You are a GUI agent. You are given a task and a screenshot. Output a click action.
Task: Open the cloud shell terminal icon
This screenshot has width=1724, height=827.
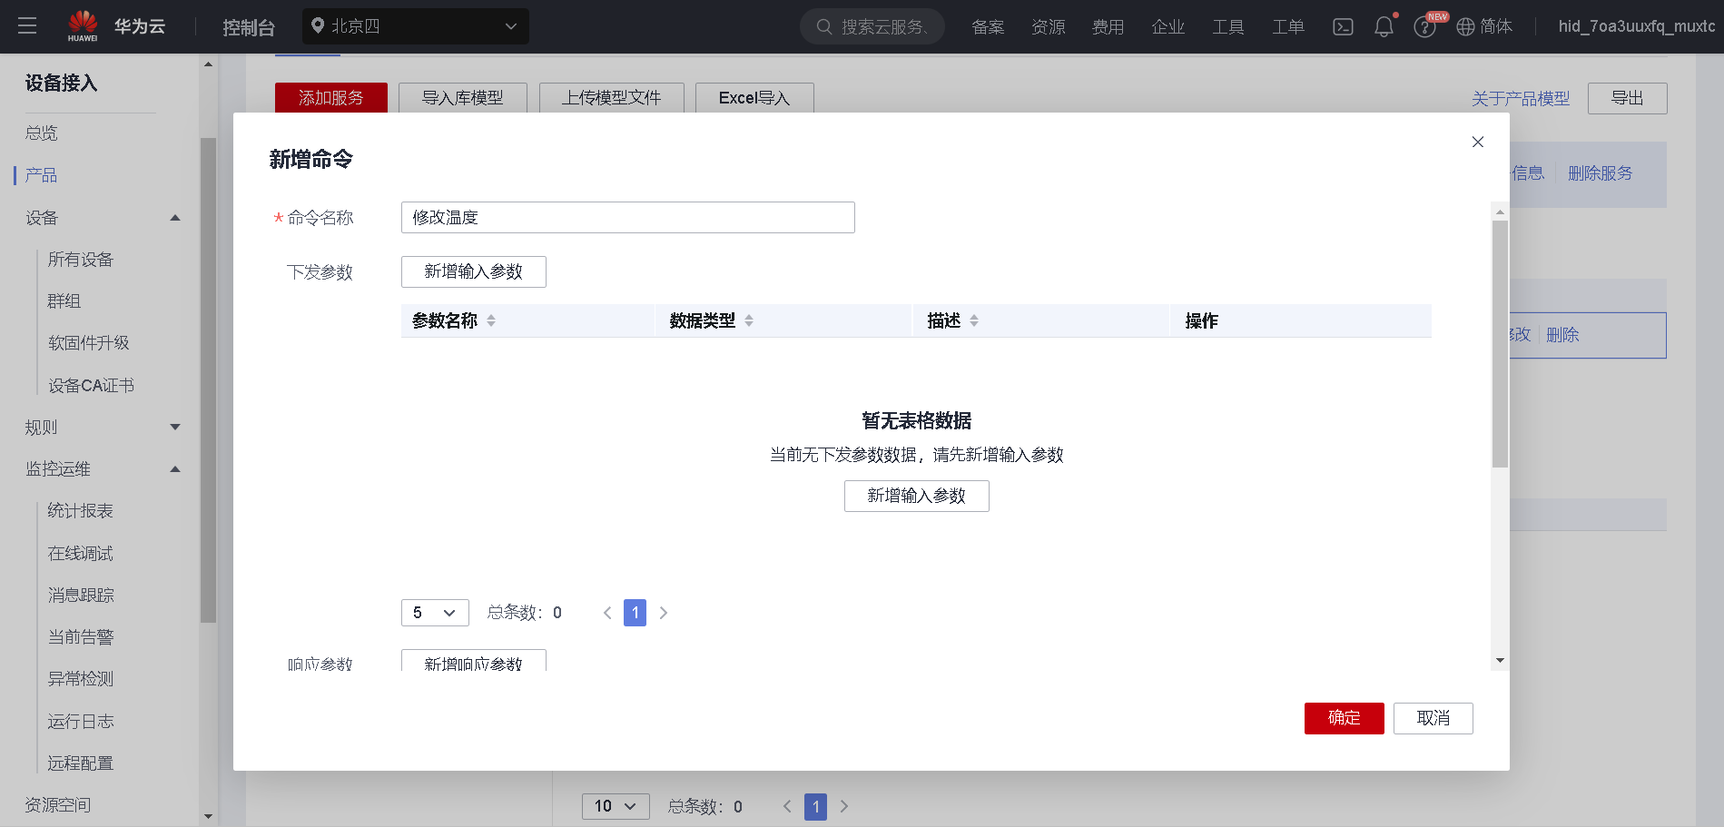[x=1343, y=27]
